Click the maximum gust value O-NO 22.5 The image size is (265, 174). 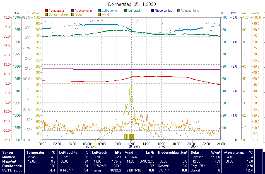click(x=147, y=161)
